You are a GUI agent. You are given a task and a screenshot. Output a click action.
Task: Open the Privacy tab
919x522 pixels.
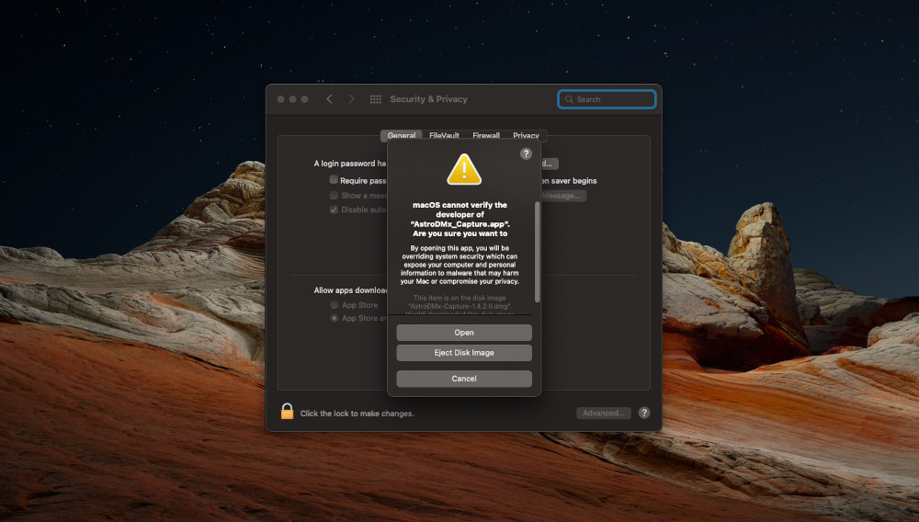click(526, 135)
